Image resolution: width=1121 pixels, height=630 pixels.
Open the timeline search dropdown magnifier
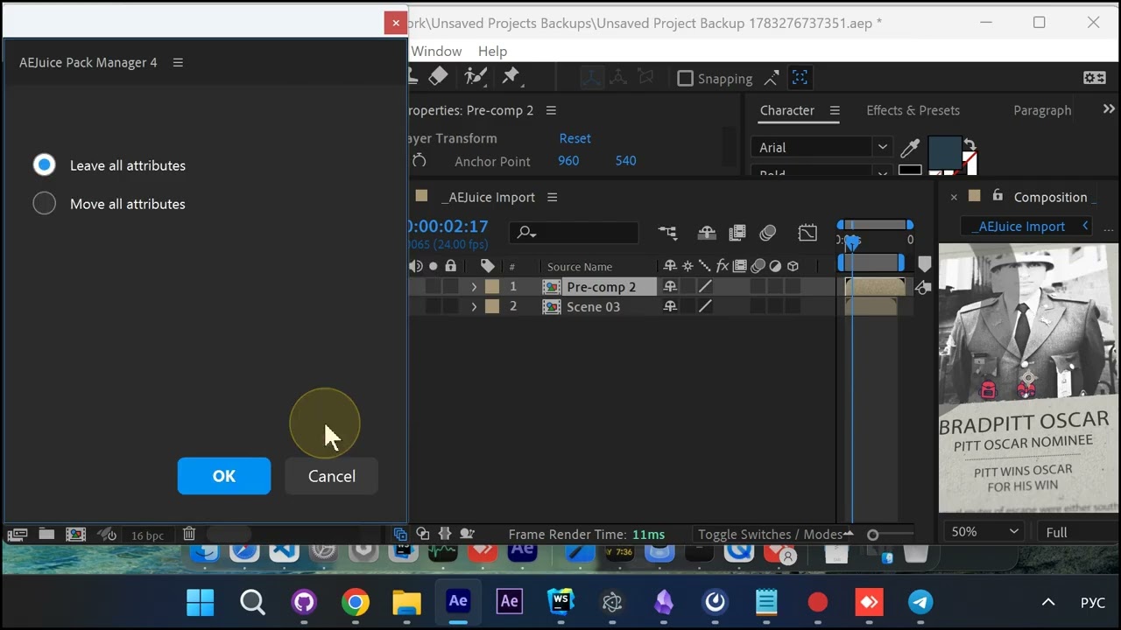[x=525, y=233]
